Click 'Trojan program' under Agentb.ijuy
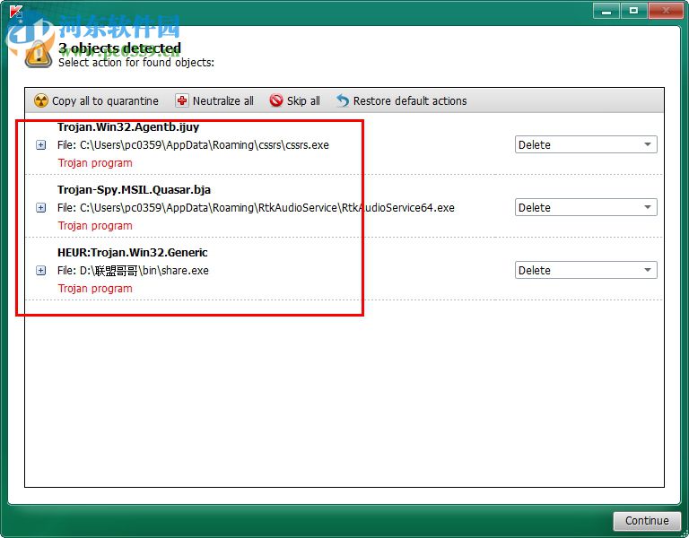This screenshot has width=689, height=538. click(x=95, y=163)
